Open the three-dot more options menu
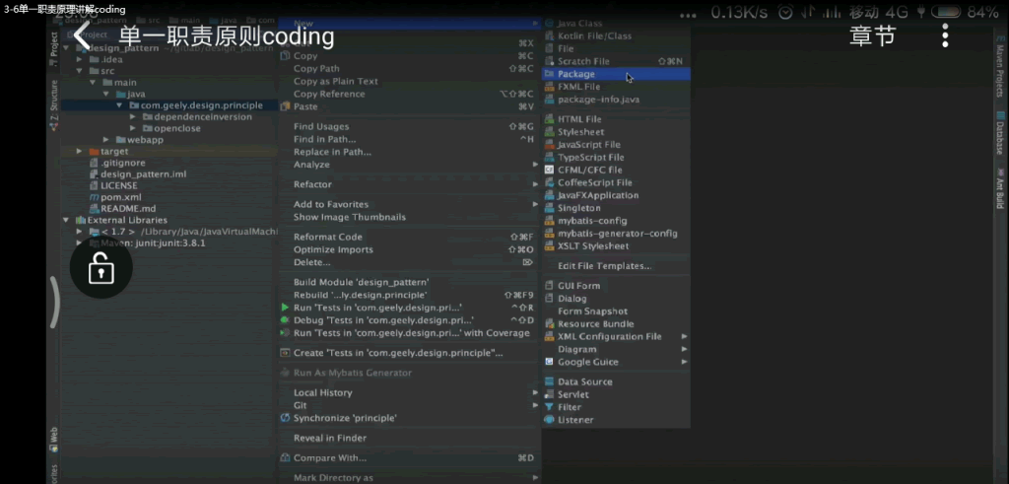Image resolution: width=1009 pixels, height=484 pixels. click(944, 36)
